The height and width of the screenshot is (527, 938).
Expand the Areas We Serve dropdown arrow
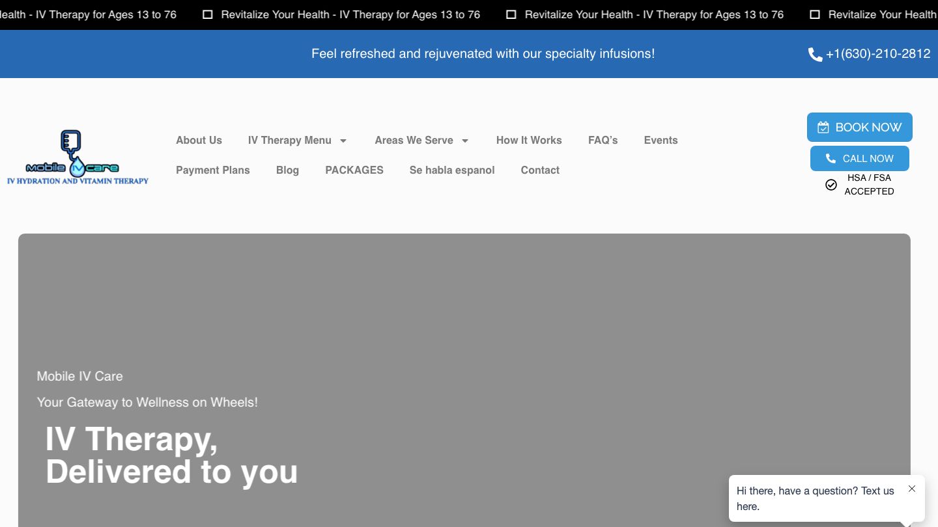click(465, 141)
